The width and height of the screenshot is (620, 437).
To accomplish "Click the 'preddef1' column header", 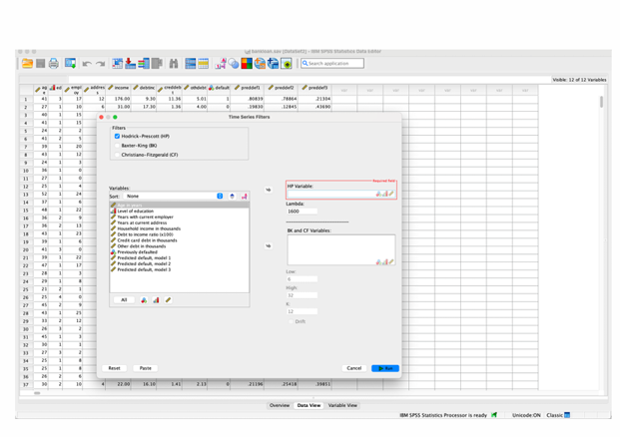I will pyautogui.click(x=248, y=90).
